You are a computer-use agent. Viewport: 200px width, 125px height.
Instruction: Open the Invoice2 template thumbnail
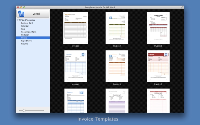click(117, 28)
